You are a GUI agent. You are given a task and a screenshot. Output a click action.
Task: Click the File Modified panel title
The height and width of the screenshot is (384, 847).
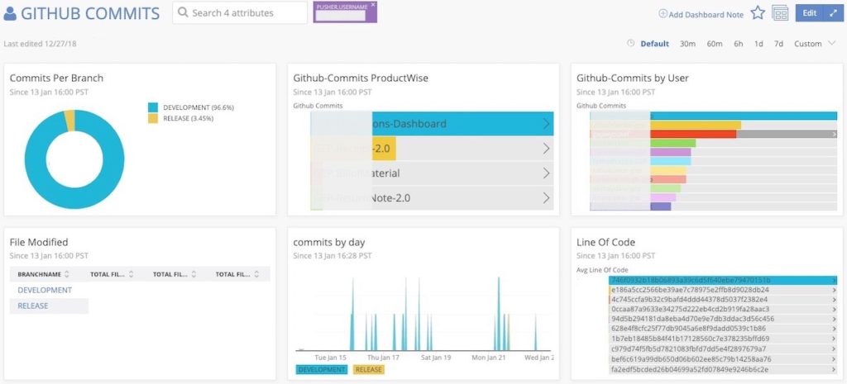[x=39, y=242]
